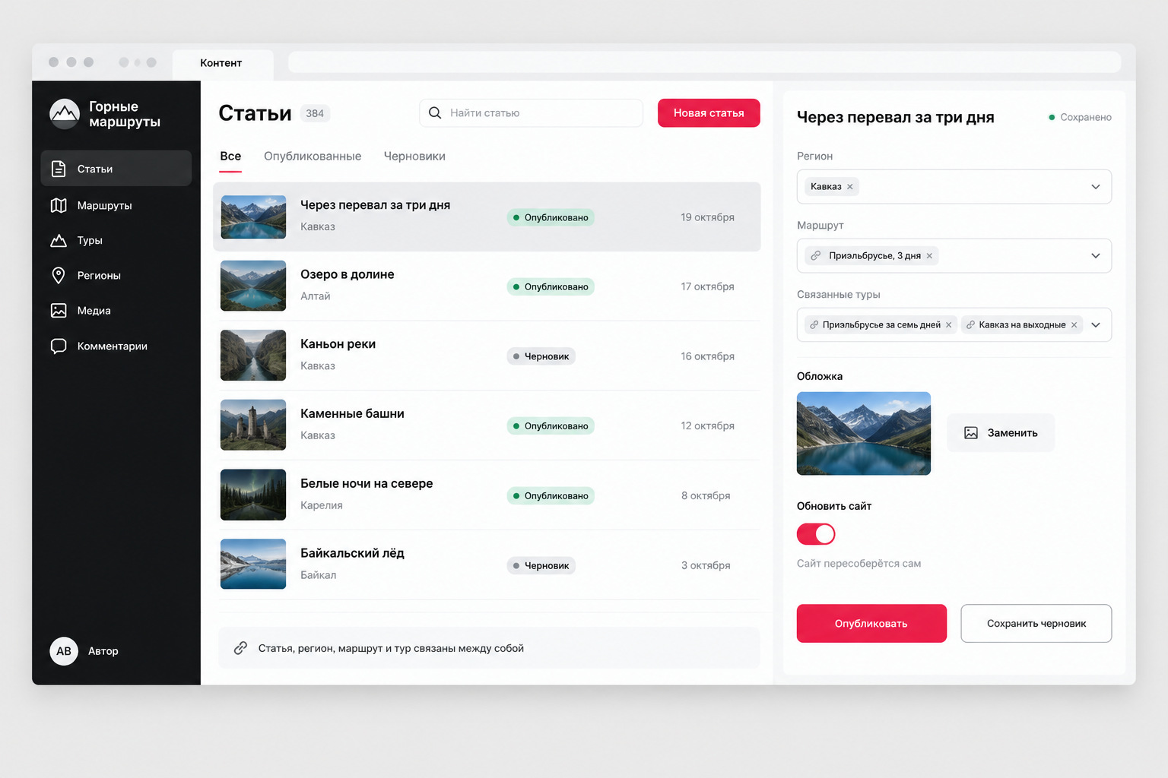Click the Новая статья button
Viewport: 1168px width, 778px height.
[709, 113]
